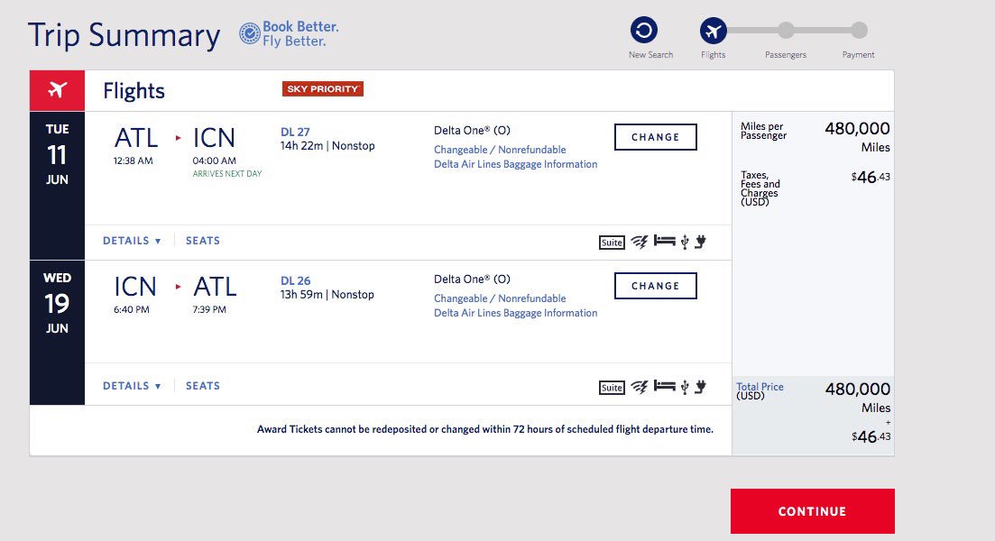Click the Award Tickets 72 hours notice text

pos(484,429)
